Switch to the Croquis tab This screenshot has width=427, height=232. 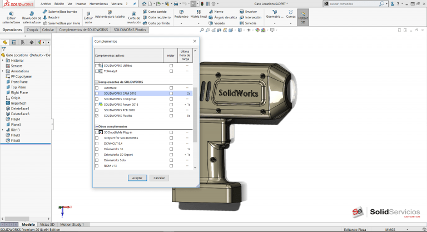32,29
